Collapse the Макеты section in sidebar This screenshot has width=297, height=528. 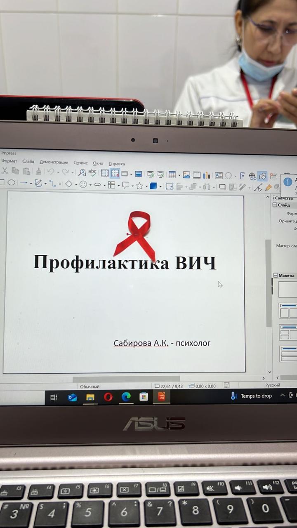275,275
